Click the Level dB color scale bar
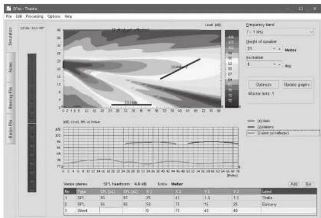321x218 pixels. pyautogui.click(x=232, y=68)
